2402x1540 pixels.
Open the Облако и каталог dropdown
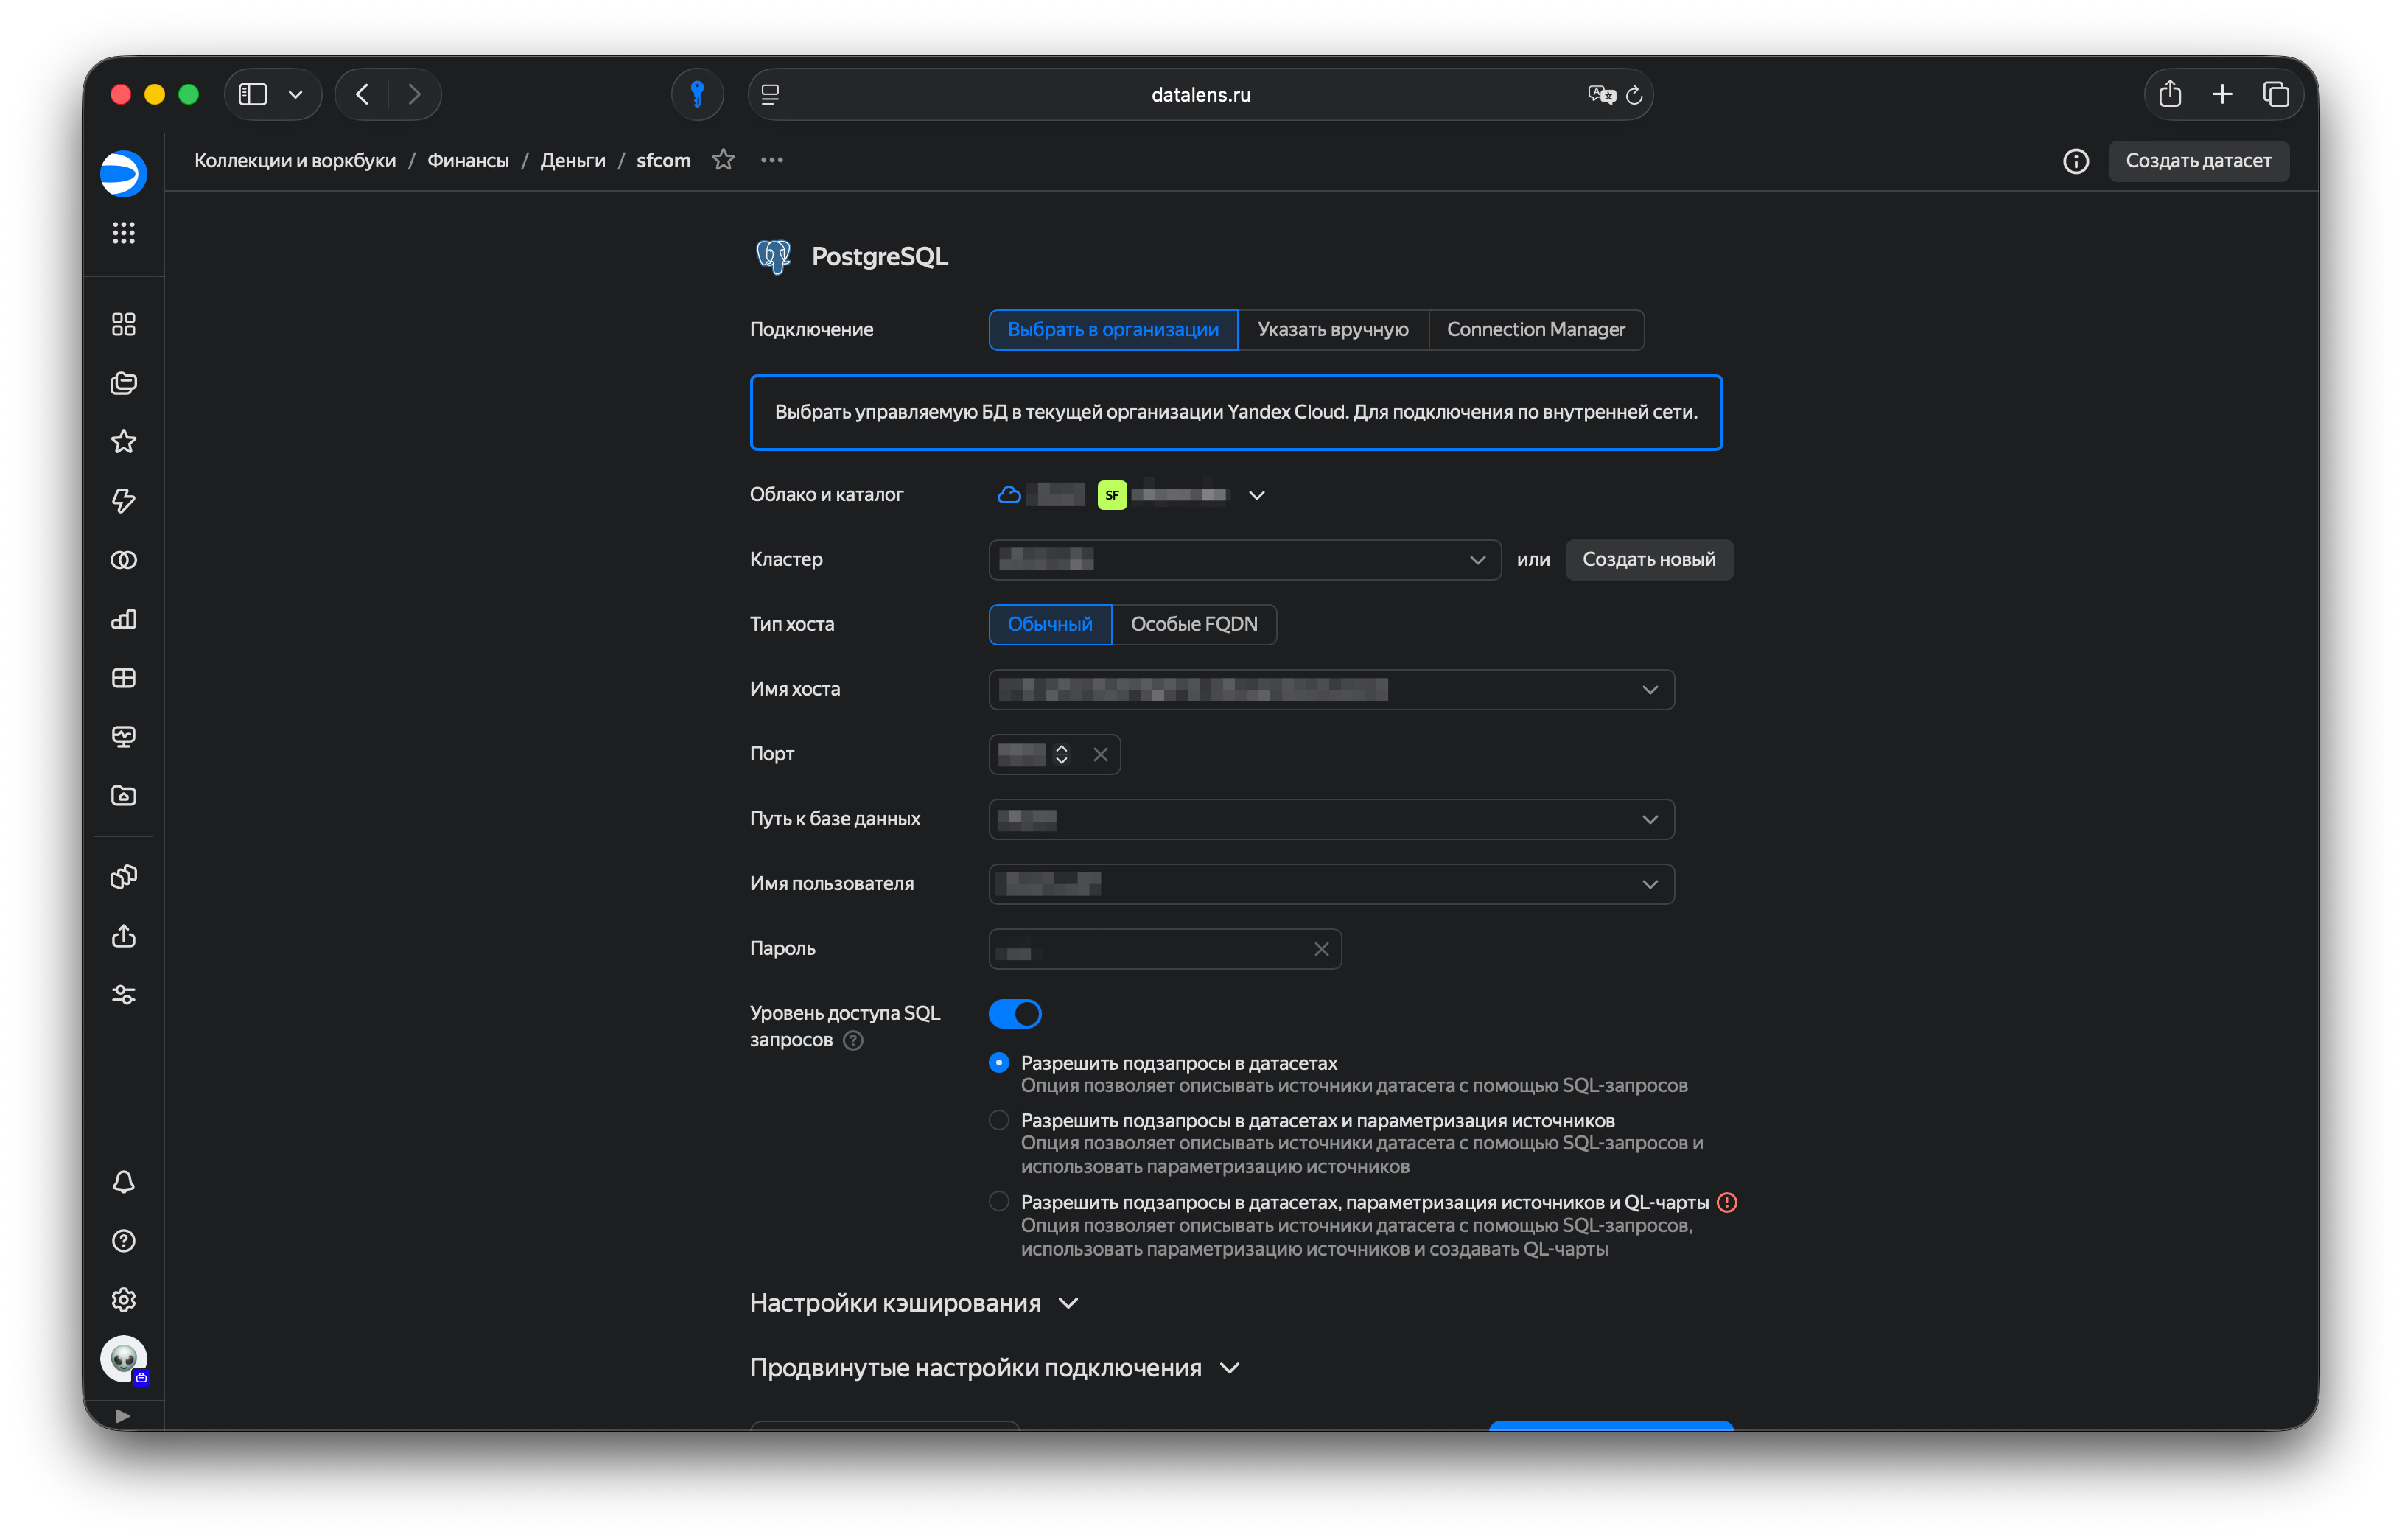coord(1257,495)
